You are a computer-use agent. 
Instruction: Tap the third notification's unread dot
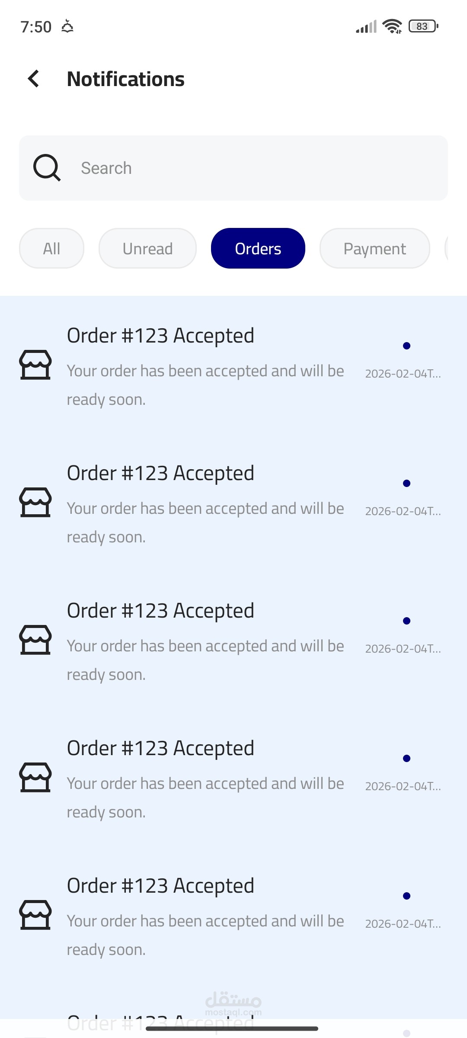point(406,621)
